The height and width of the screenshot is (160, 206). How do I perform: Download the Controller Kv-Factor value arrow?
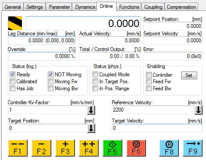(x=91, y=110)
